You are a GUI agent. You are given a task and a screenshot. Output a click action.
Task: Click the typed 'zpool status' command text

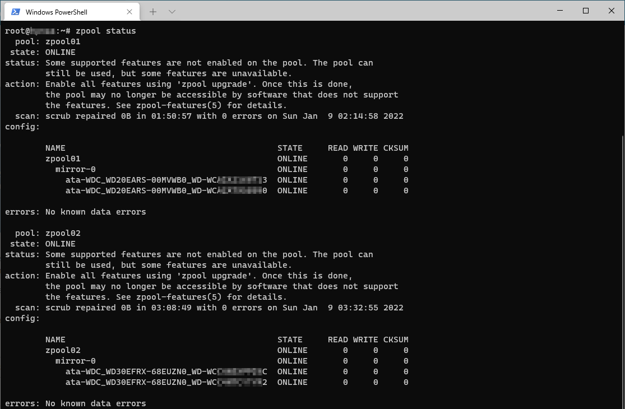point(106,31)
